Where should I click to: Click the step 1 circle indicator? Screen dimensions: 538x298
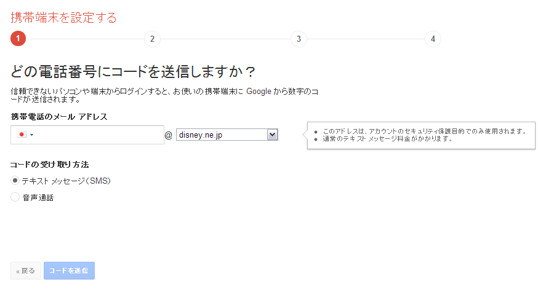point(18,39)
